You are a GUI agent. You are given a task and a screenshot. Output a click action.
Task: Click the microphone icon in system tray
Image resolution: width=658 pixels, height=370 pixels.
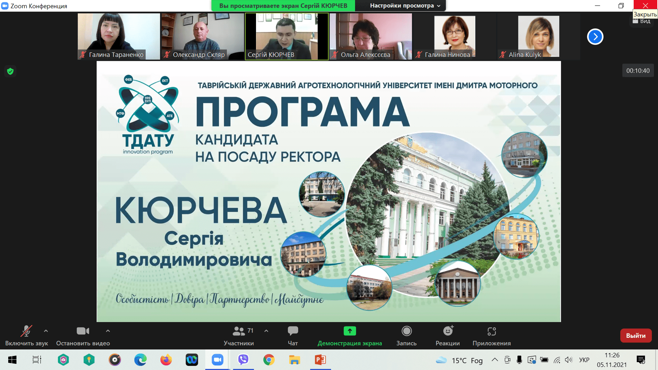pyautogui.click(x=519, y=360)
